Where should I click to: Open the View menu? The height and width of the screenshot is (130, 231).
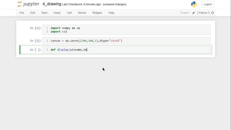coord(44,13)
